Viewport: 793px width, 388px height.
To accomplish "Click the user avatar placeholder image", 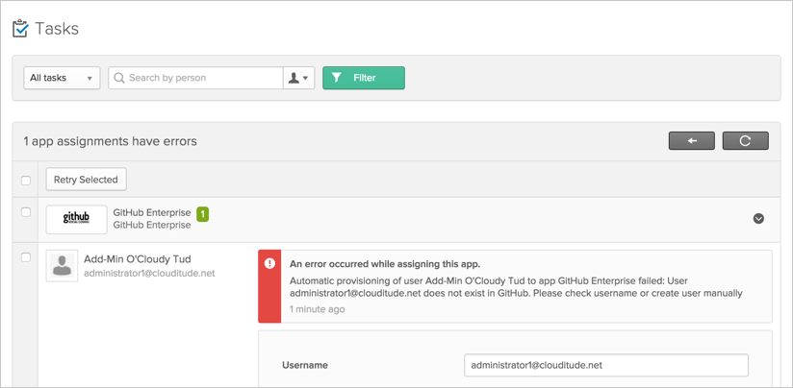I will (62, 266).
